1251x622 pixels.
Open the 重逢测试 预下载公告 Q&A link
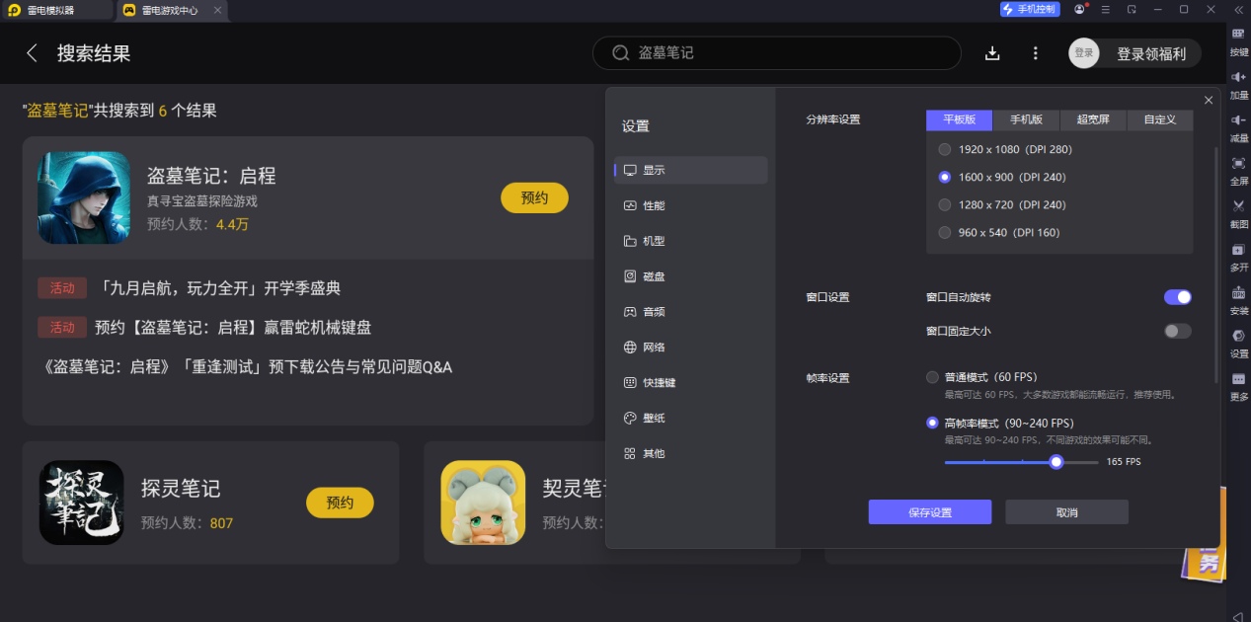pyautogui.click(x=248, y=367)
